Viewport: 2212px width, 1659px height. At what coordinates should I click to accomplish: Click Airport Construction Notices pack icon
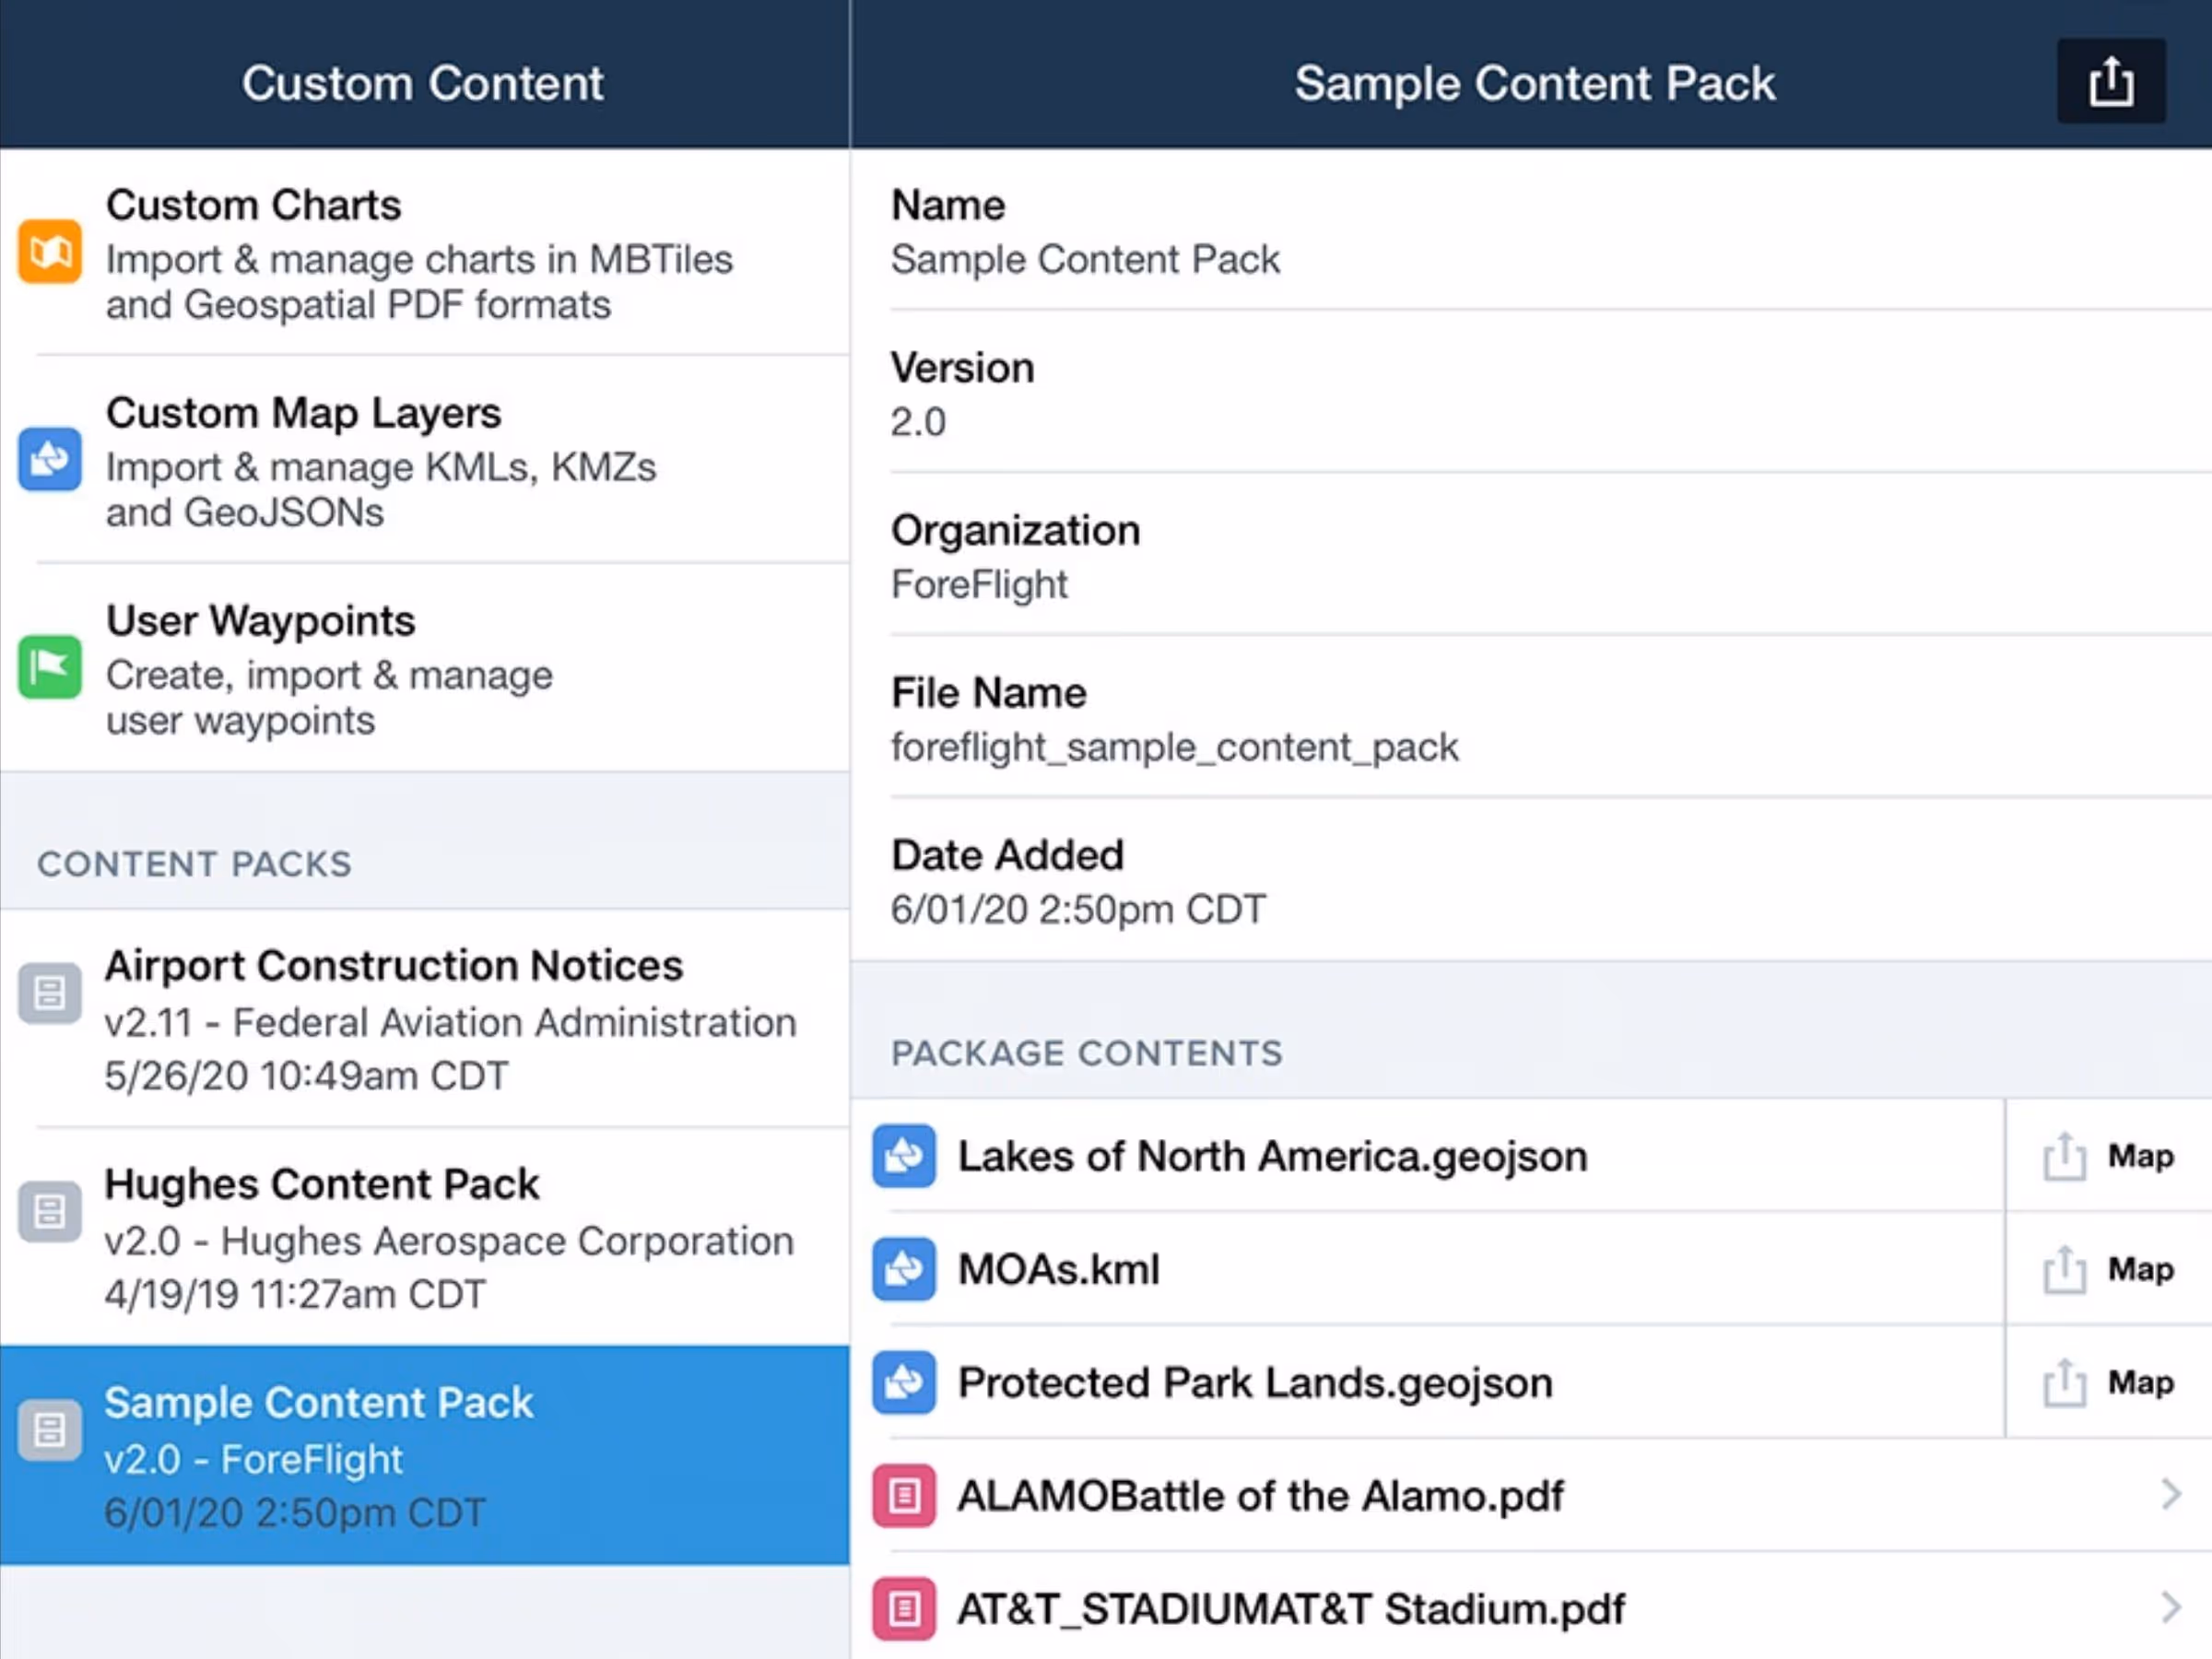[x=49, y=994]
